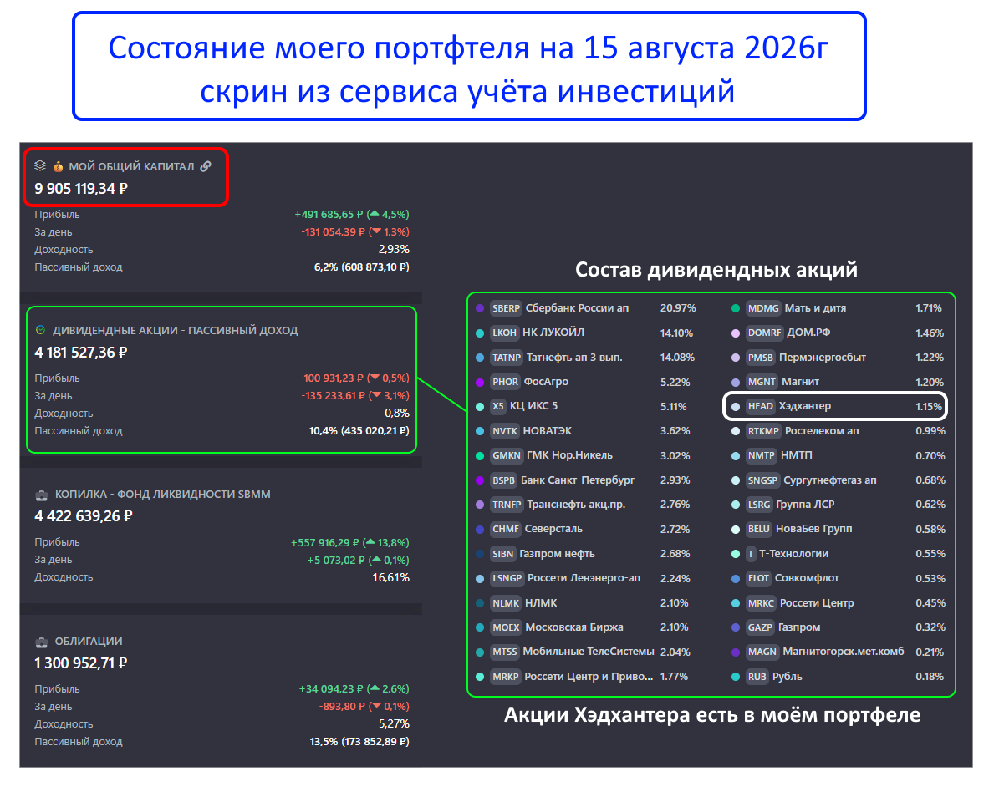Select the X5 ticker badge

[x=498, y=406]
